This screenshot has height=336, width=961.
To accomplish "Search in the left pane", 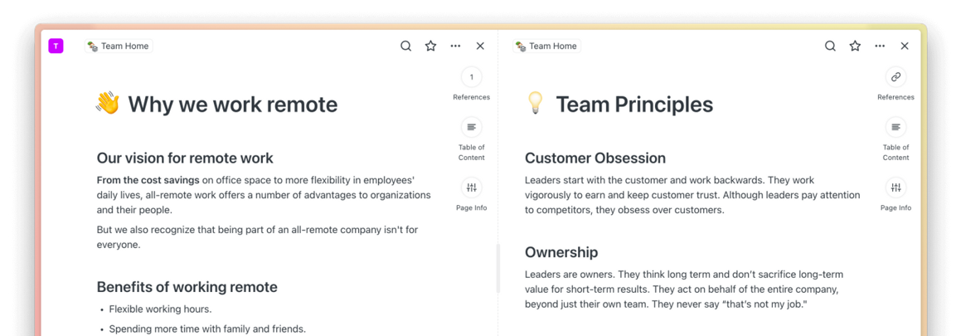I will tap(405, 46).
